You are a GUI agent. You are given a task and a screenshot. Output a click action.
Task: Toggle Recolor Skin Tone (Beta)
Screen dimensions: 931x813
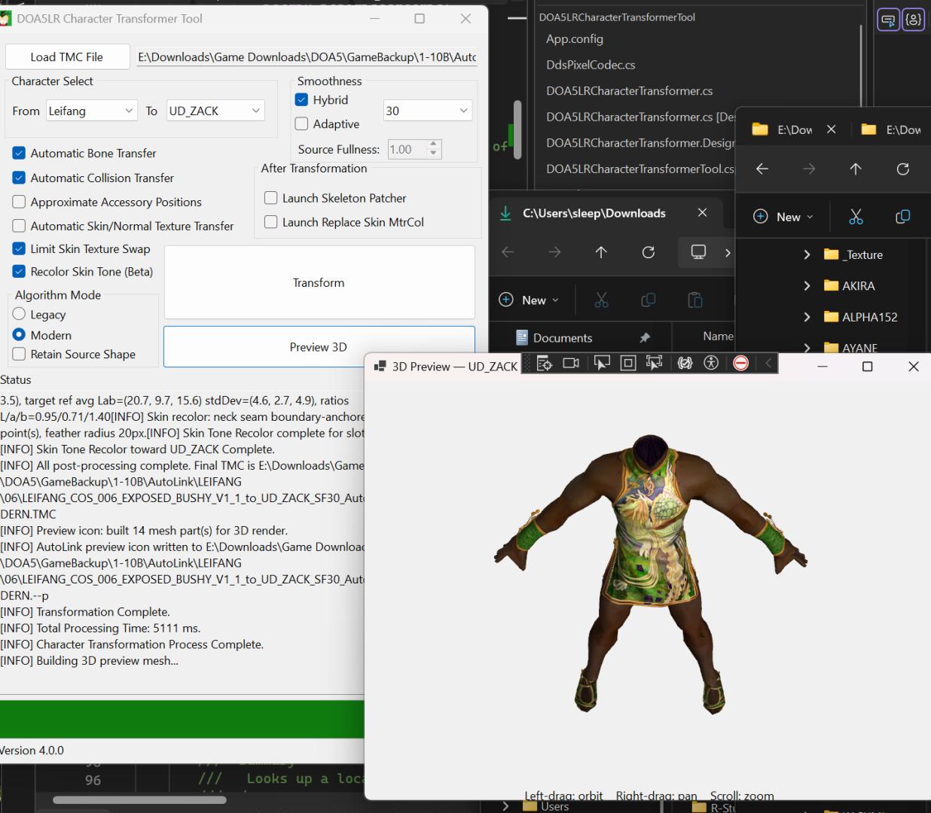coord(20,271)
